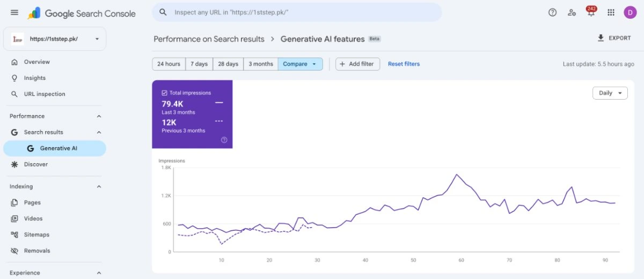Open the Google apps grid
644x279 pixels.
[x=611, y=12]
